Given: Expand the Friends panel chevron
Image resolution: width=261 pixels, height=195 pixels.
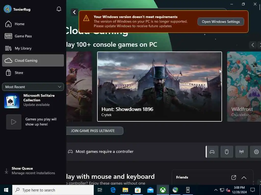Looking at the screenshot, I should (244, 177).
